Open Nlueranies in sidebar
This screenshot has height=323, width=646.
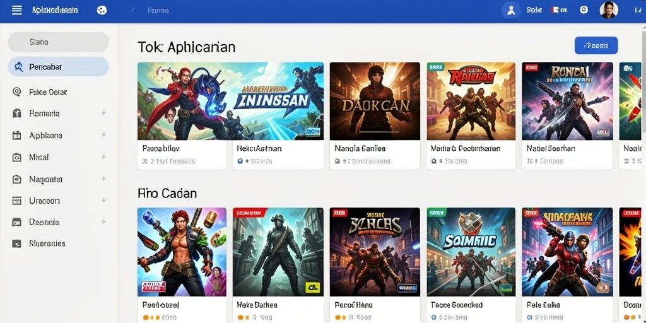coord(47,244)
